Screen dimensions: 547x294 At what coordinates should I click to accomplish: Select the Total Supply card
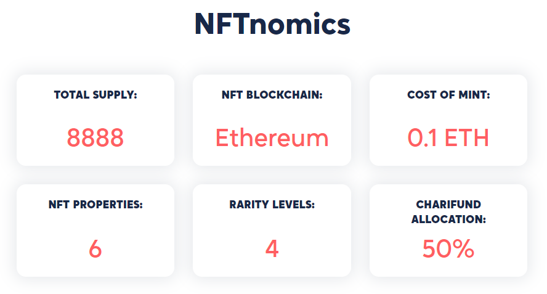click(95, 120)
